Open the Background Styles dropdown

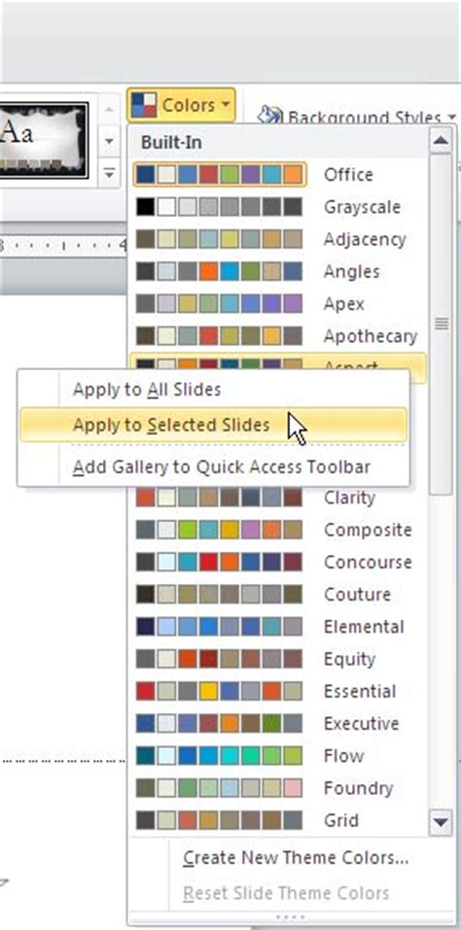click(x=357, y=117)
